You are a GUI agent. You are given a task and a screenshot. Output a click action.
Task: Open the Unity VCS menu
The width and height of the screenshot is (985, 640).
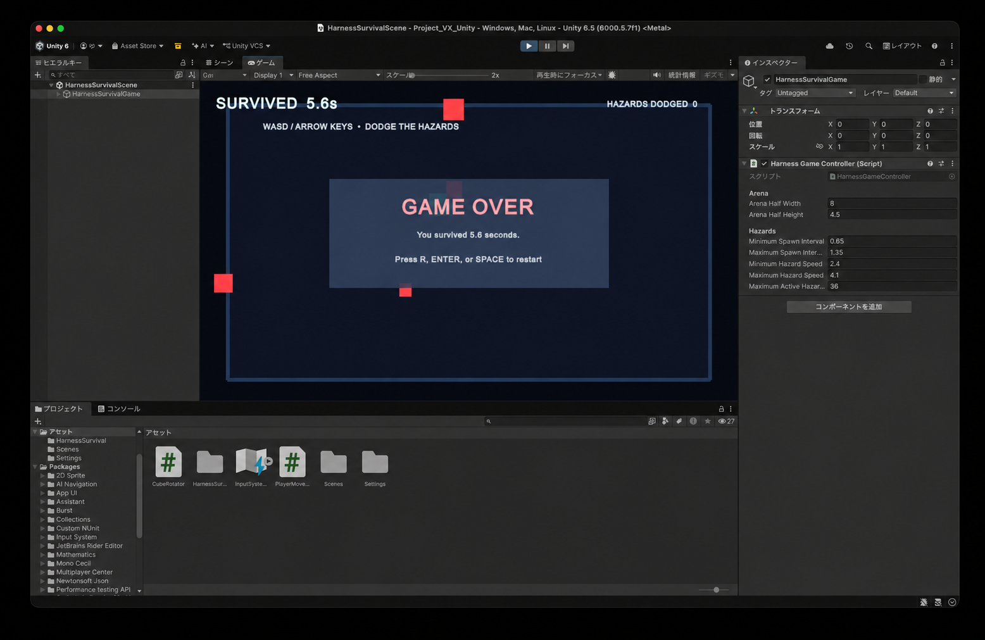pos(247,46)
